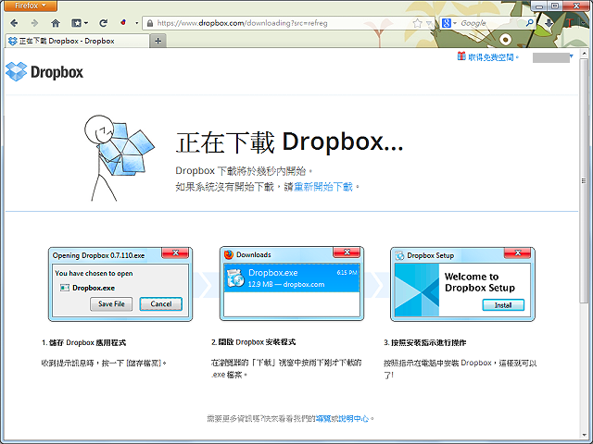Maximize the Firefox window
This screenshot has width=593, height=444.
[555, 6]
